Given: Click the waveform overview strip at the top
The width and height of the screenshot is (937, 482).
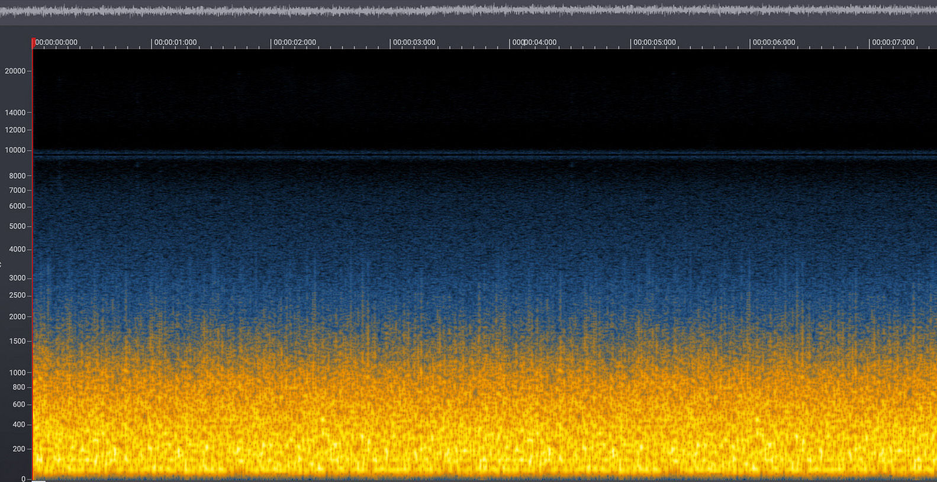Looking at the screenshot, I should (468, 11).
